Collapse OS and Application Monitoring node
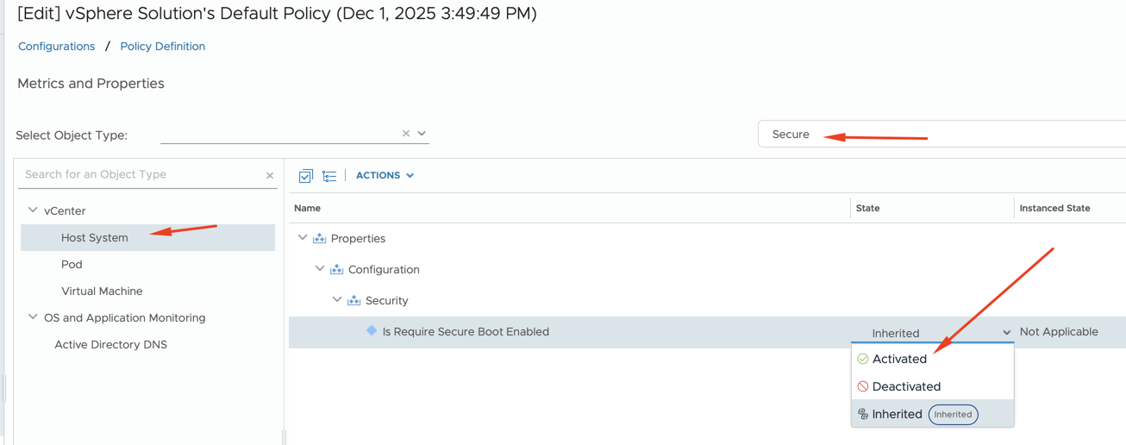 [x=33, y=317]
